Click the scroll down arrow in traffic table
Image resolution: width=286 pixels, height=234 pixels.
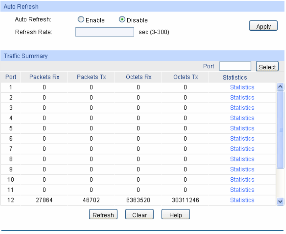(x=280, y=202)
